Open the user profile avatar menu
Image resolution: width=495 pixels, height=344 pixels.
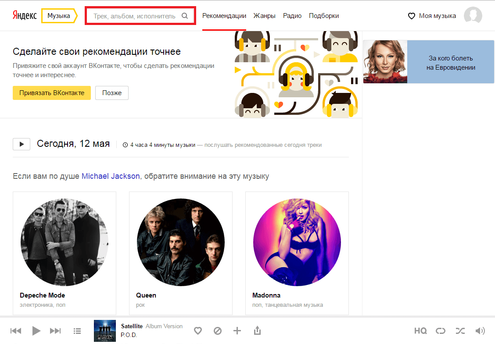[473, 16]
